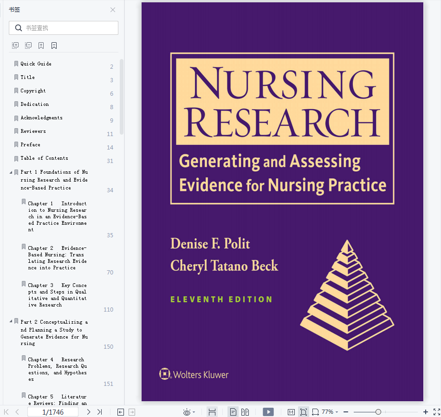Jump to the first page
This screenshot has width=441, height=417.
(6, 412)
